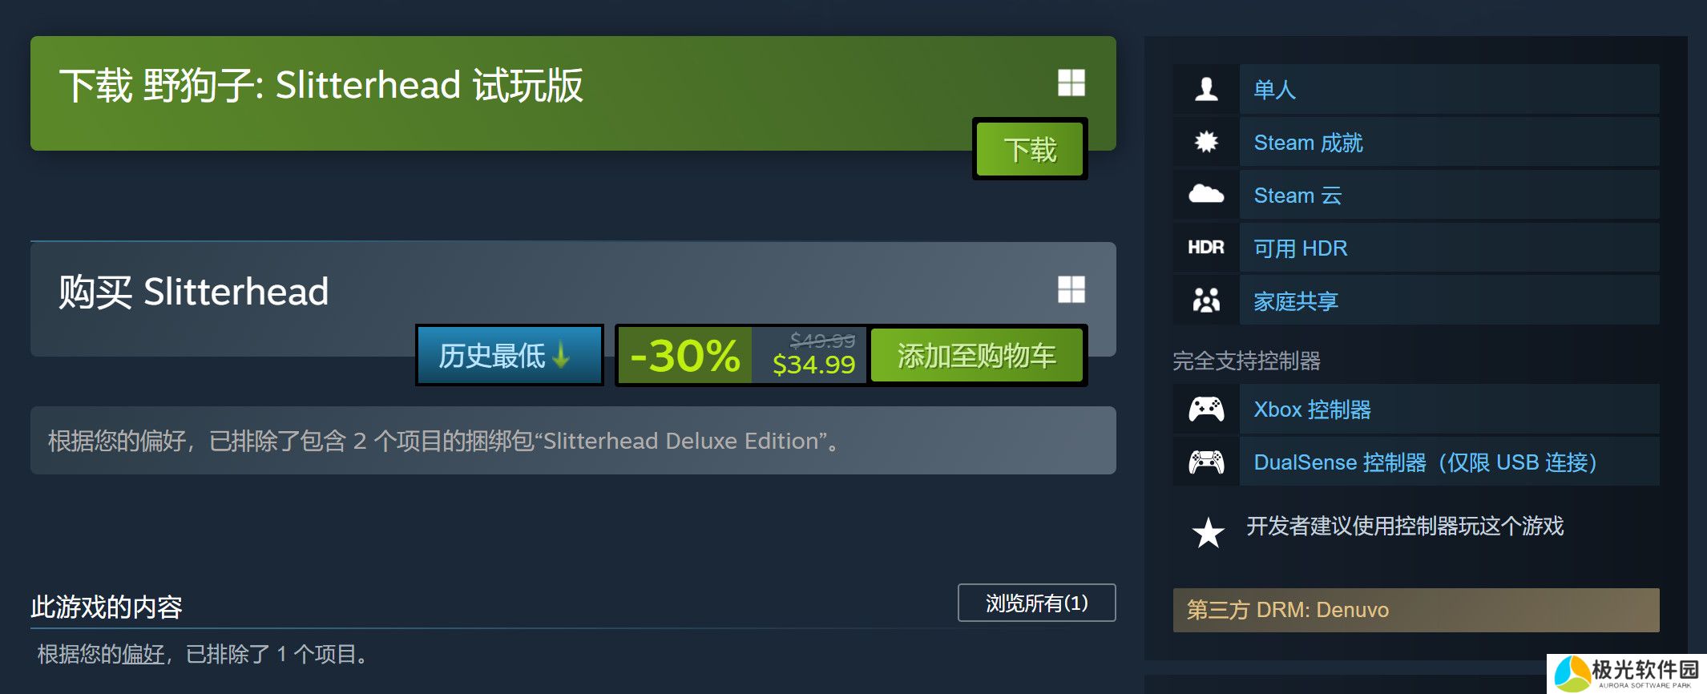Click the -30% discount price block
This screenshot has height=694, width=1707.
742,355
